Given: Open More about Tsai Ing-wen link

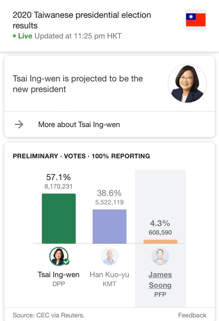Looking at the screenshot, I should [x=79, y=124].
